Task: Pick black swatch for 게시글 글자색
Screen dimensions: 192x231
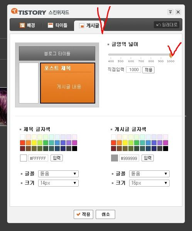Action: tap(165, 148)
